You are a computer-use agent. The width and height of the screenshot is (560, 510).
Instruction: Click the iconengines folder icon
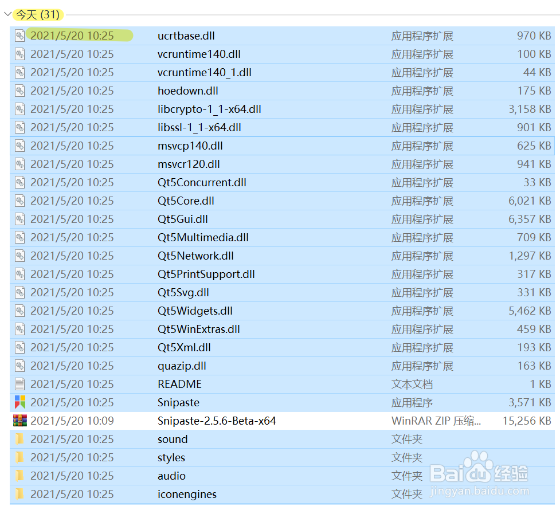pyautogui.click(x=20, y=494)
